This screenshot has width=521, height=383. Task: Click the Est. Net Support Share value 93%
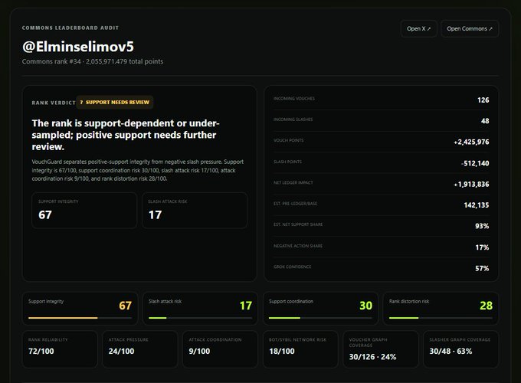[x=482, y=226]
